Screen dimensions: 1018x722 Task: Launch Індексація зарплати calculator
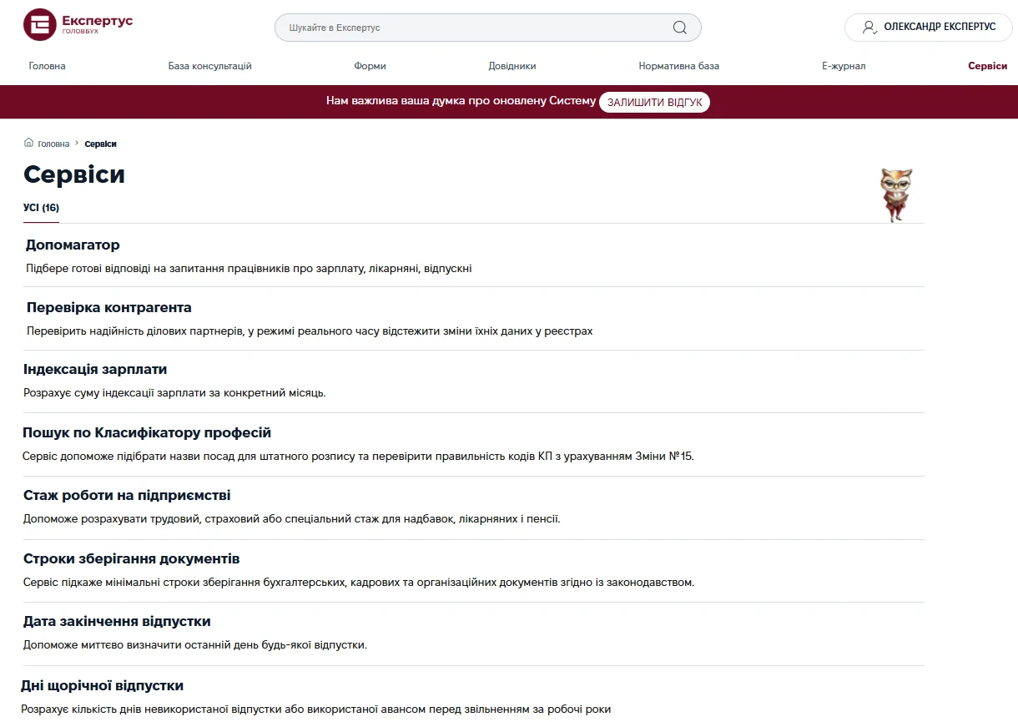95,370
